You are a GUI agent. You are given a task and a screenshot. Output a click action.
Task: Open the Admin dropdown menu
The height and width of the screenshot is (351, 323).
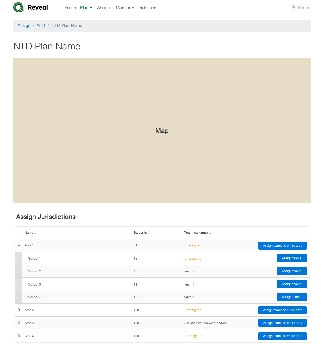pyautogui.click(x=147, y=8)
